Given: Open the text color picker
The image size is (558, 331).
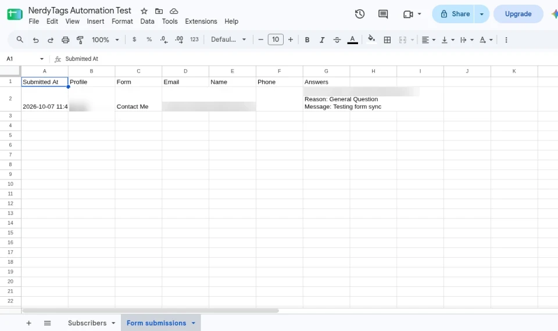Looking at the screenshot, I should coord(352,40).
